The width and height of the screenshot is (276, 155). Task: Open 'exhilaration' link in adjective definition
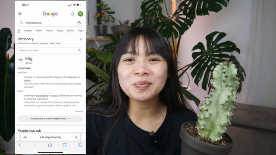(71, 77)
